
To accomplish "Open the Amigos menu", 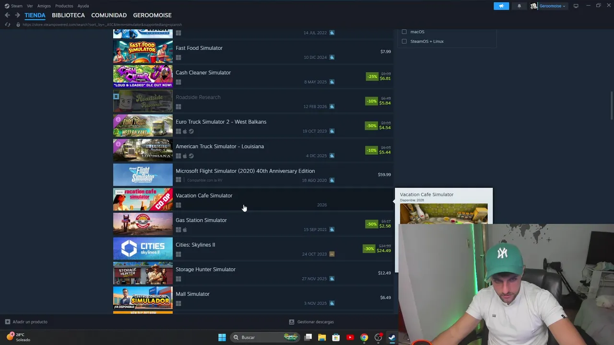I will click(x=44, y=6).
